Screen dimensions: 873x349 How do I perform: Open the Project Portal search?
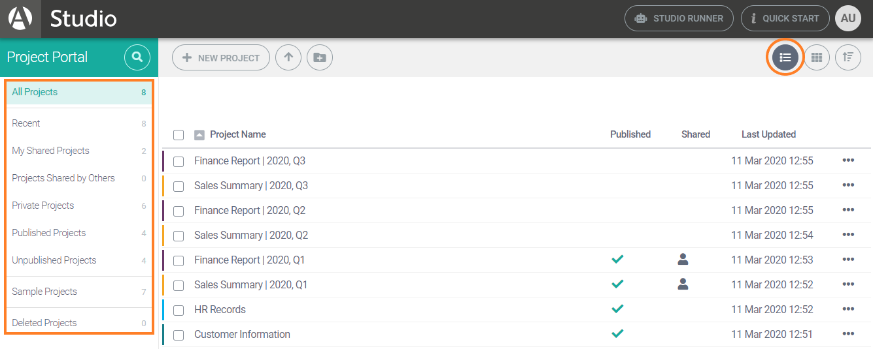point(137,57)
